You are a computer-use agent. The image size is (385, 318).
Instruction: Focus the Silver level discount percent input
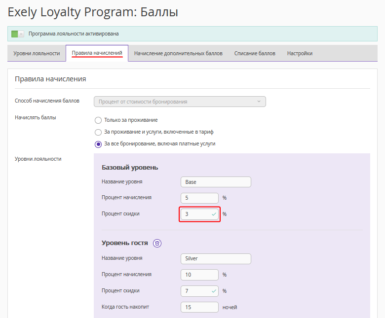click(x=195, y=291)
